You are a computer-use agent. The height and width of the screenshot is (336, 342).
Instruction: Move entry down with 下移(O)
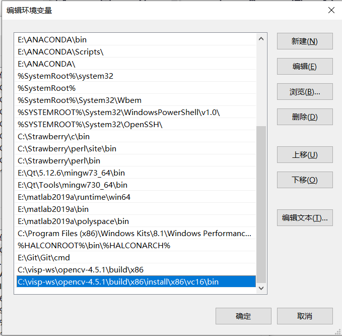click(x=305, y=180)
